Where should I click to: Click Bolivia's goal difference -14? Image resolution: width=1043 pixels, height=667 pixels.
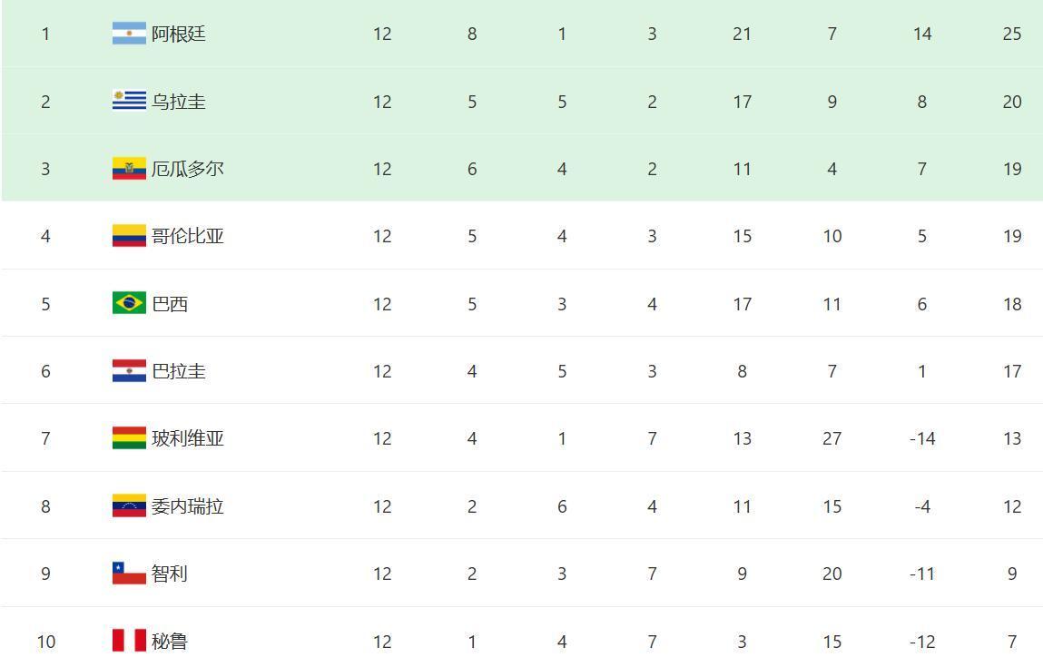click(922, 438)
